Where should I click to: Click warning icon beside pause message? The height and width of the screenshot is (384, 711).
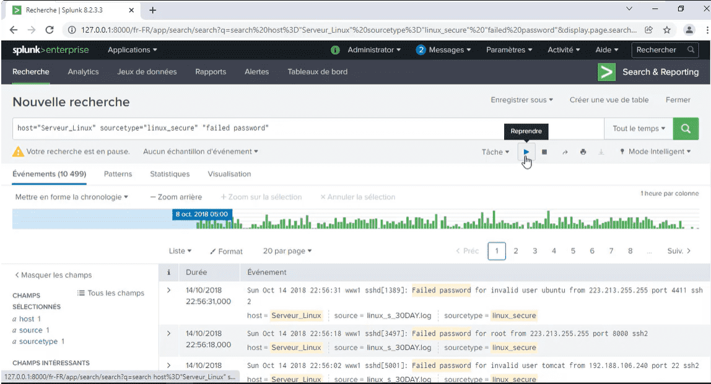(18, 151)
